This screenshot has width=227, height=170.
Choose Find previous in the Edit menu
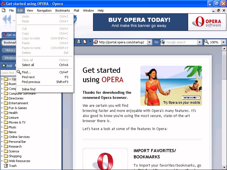pyautogui.click(x=45, y=82)
